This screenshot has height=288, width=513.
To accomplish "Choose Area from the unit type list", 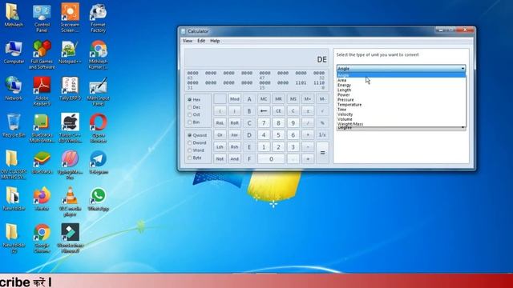I will point(401,80).
